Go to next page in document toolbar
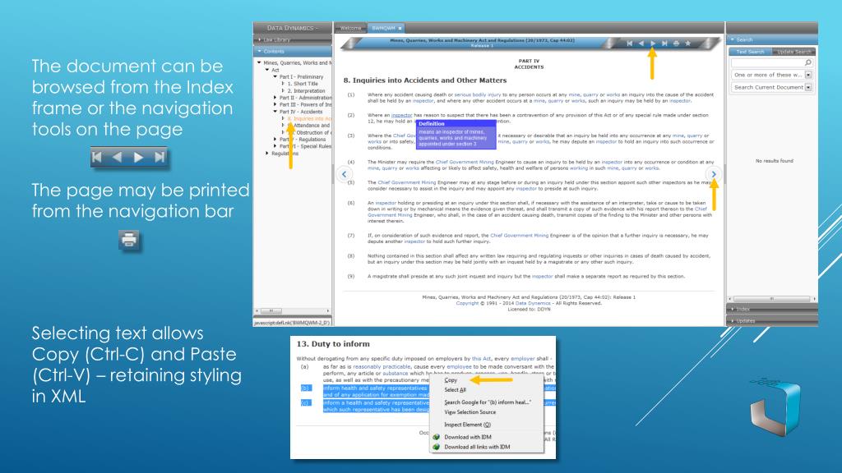Screen dimensions: 842x473 tap(653, 44)
